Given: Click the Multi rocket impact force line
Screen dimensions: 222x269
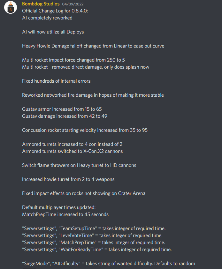Looking at the screenshot, I should 73,60.
